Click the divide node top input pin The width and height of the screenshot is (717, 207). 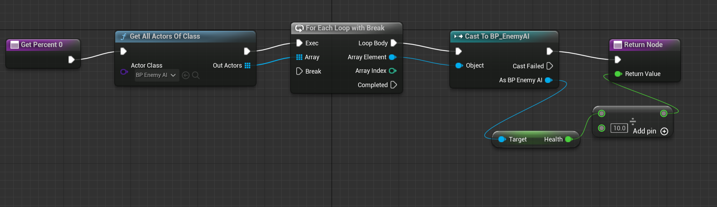601,113
